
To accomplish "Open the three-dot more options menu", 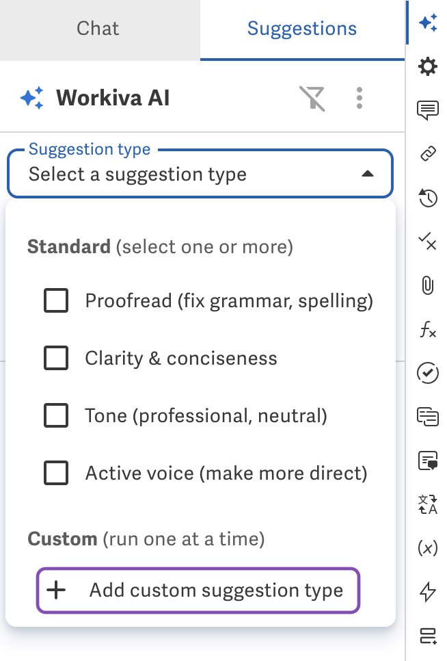I will [359, 99].
